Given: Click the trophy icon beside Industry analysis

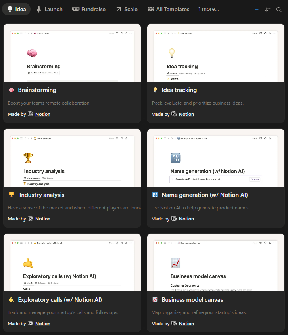Looking at the screenshot, I should [12, 195].
